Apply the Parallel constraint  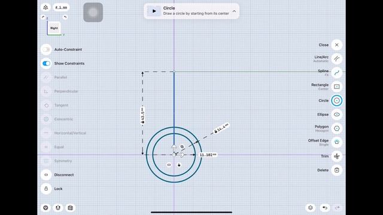46,77
